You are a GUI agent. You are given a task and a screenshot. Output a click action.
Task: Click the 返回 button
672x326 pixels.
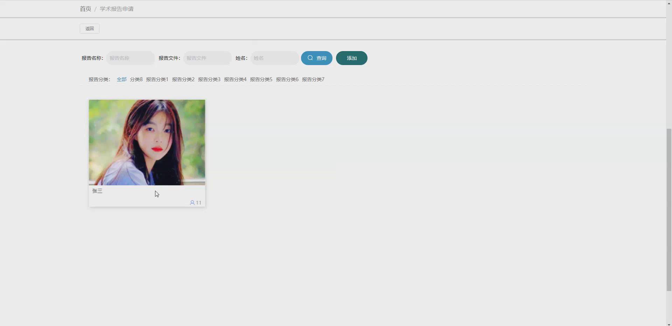click(90, 29)
